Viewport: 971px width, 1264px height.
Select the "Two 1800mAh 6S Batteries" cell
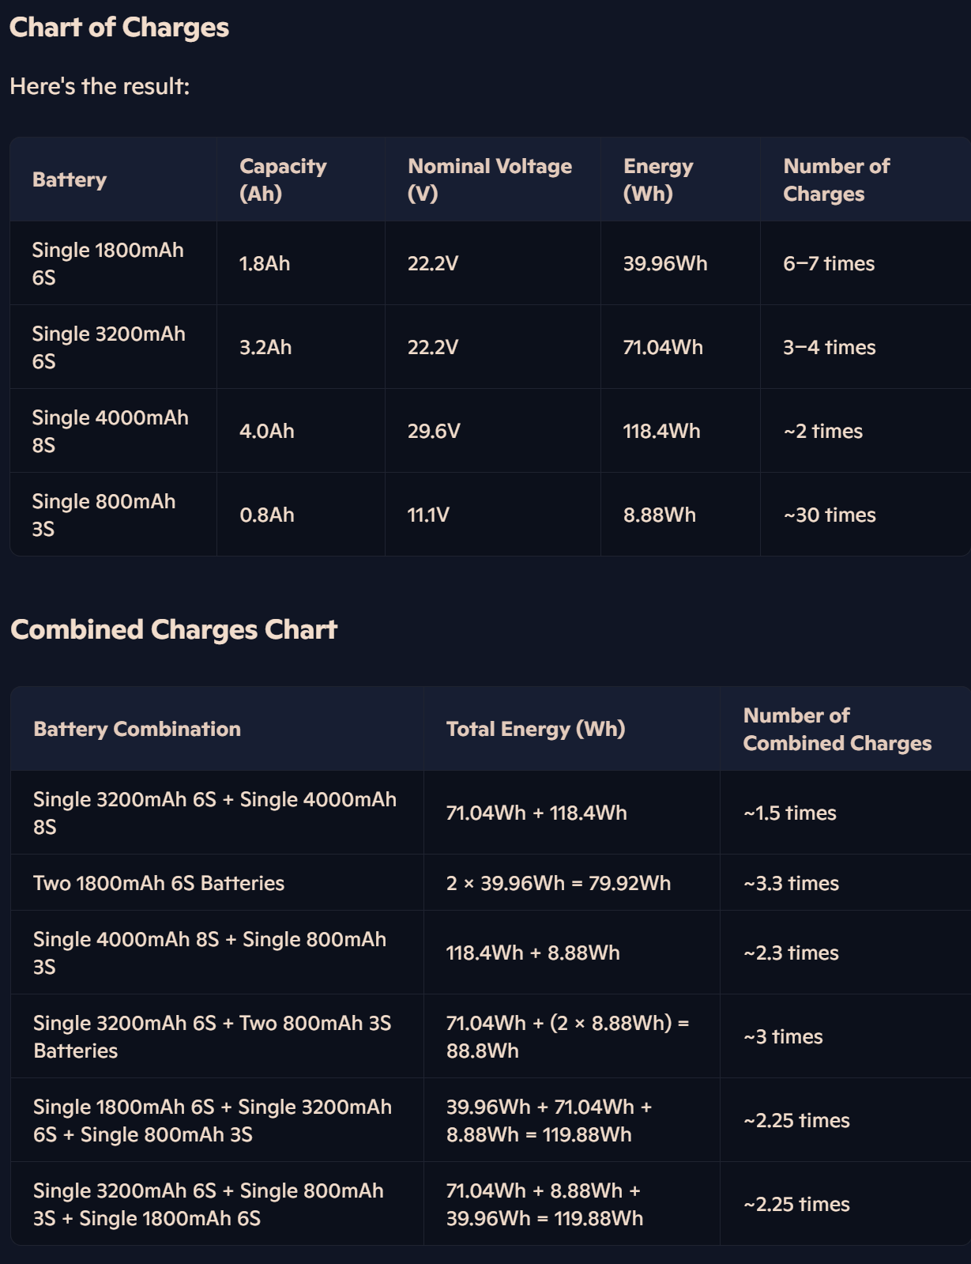(159, 883)
